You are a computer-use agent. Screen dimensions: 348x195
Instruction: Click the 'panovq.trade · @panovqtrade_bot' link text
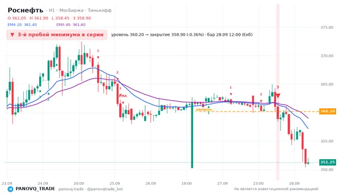tap(91, 189)
